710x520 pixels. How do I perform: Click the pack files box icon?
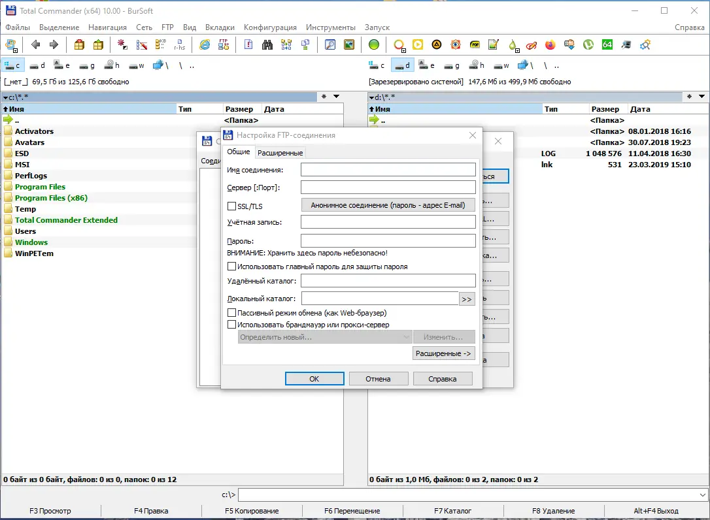click(79, 44)
